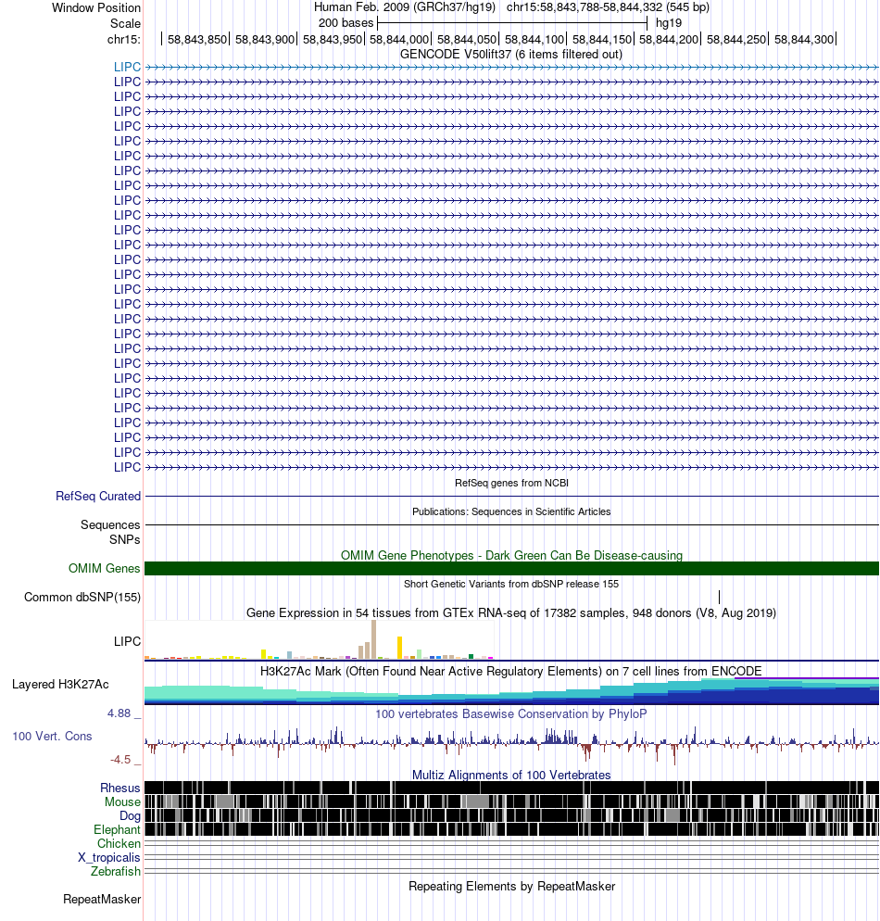Select the Elephant alignment label
This screenshot has width=880, height=921.
(x=118, y=829)
